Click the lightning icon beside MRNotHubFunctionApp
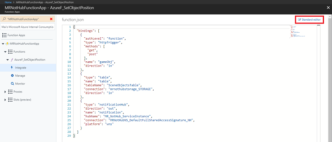The height and width of the screenshot is (142, 332). [x=7, y=44]
